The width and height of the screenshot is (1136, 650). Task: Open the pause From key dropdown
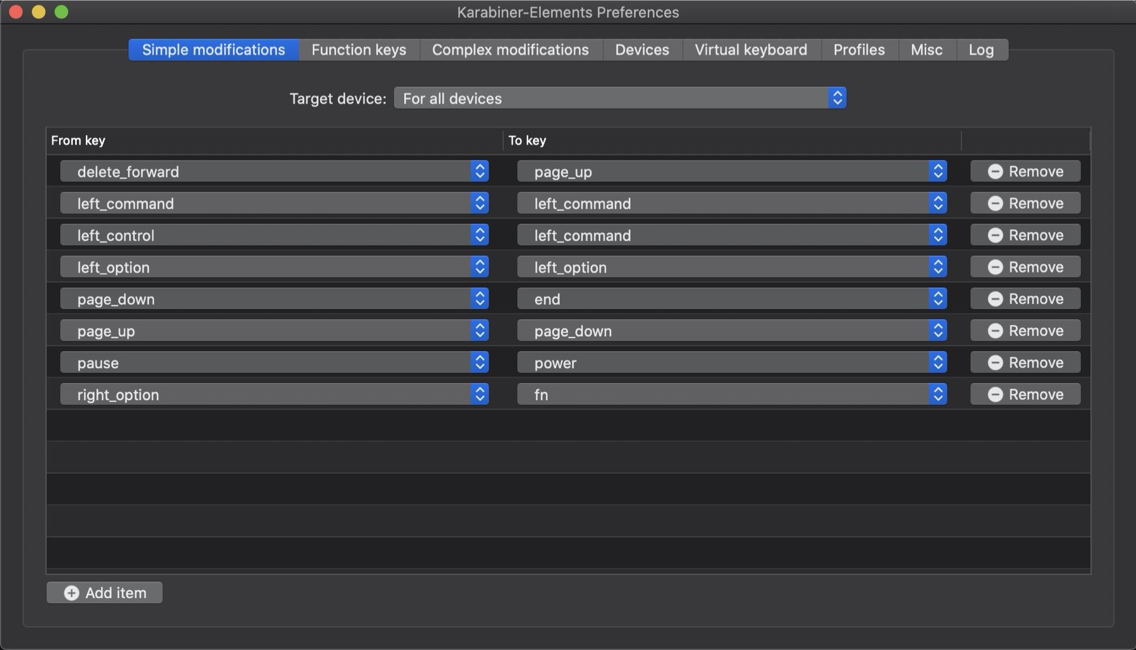(x=274, y=362)
